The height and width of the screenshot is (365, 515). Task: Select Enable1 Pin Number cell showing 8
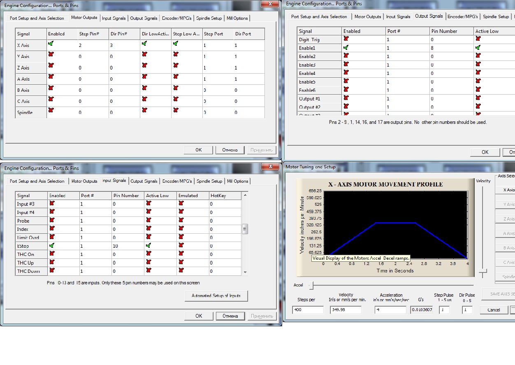(452, 48)
